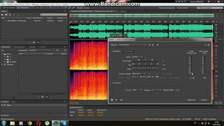This screenshot has height=126, width=224.
Task: Open the Extract dropdown
Action: pyautogui.click(x=137, y=57)
